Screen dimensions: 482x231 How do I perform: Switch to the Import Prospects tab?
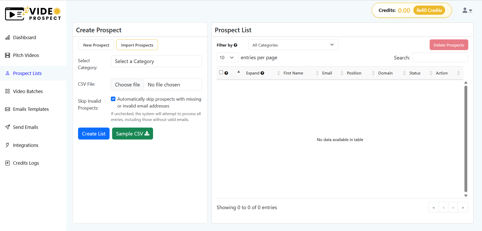click(137, 45)
